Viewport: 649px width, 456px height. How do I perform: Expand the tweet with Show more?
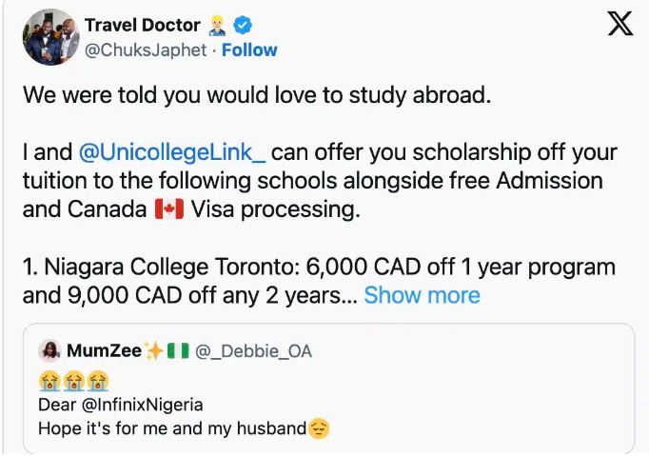[422, 295]
